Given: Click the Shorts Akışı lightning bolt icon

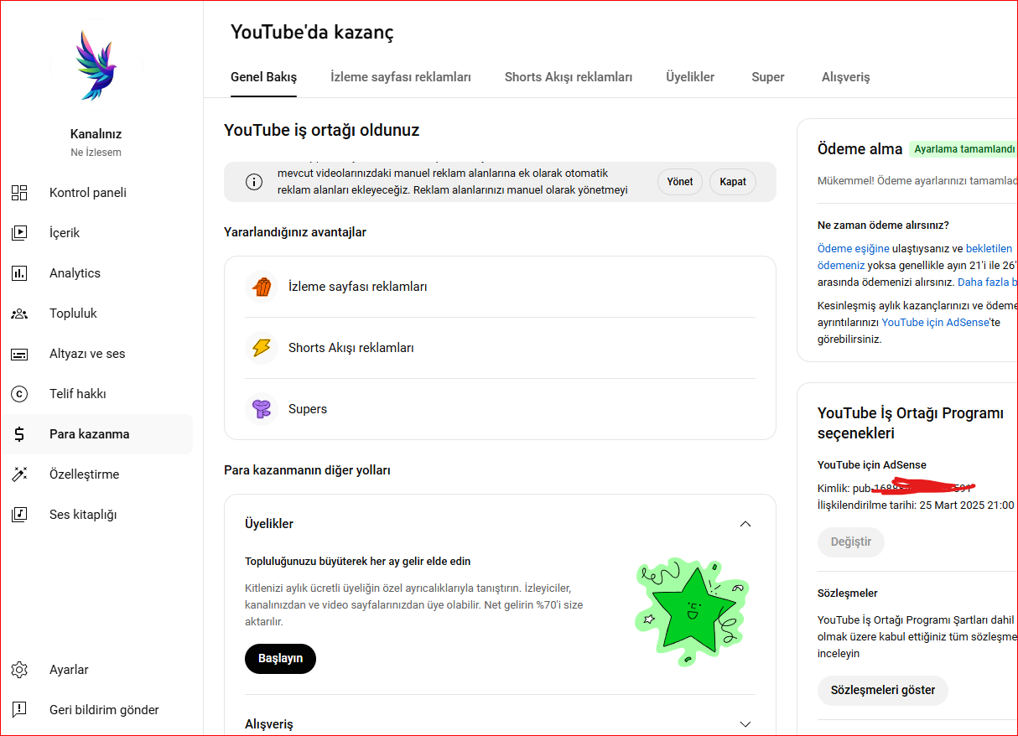Looking at the screenshot, I should (262, 348).
